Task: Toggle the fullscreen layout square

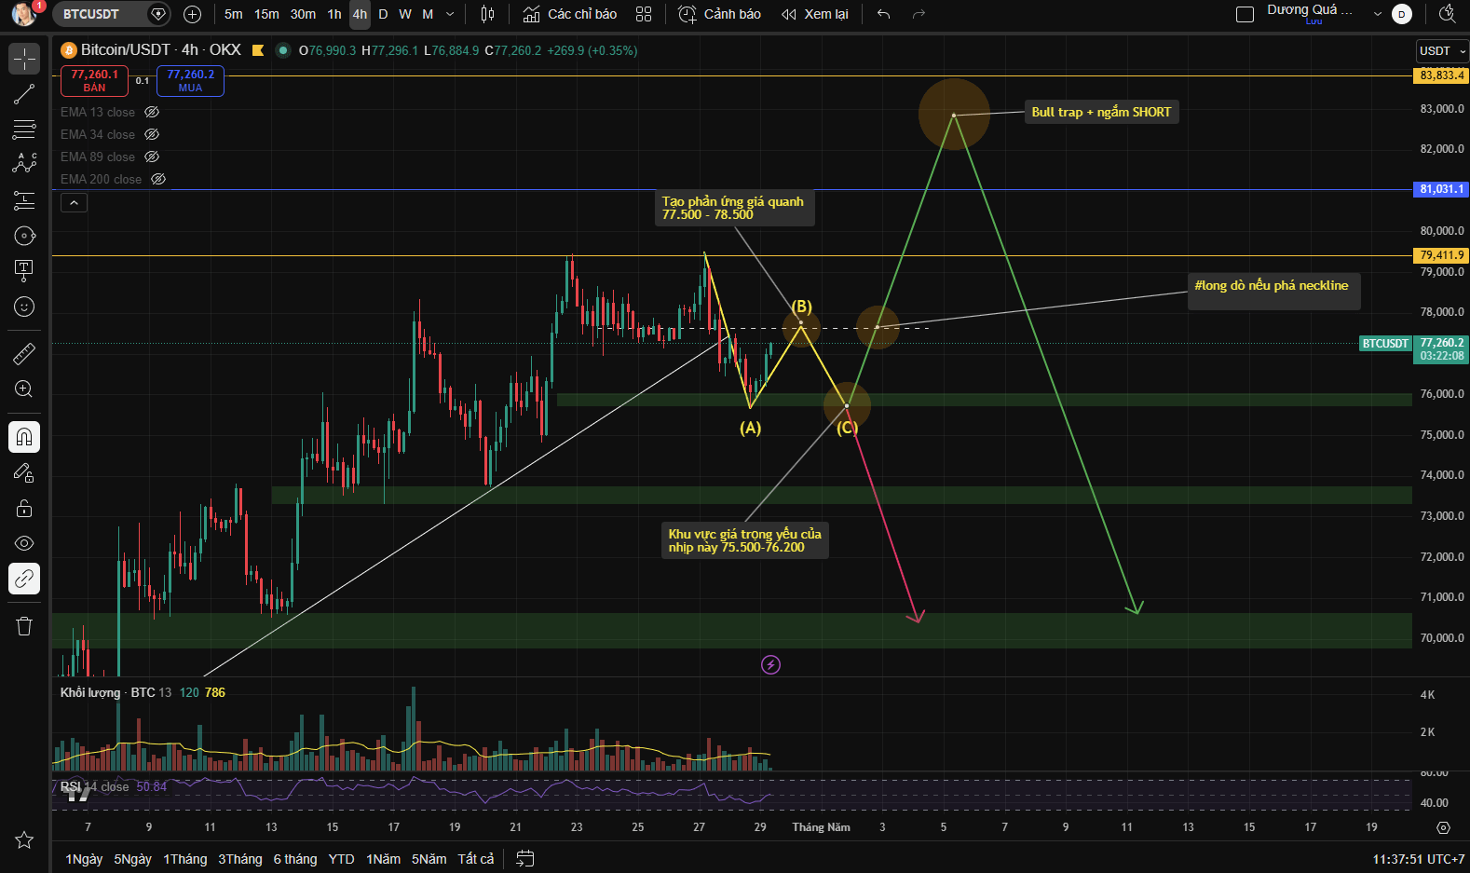Action: 1245,14
